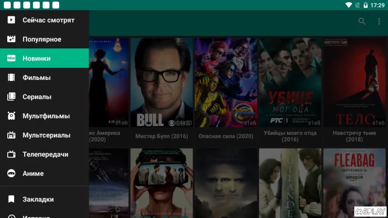388x218 pixels.
Task: Go to Сериалы in the navigation drawer
Action: point(37,96)
